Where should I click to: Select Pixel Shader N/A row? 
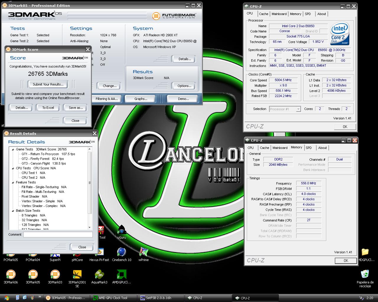[34, 196]
